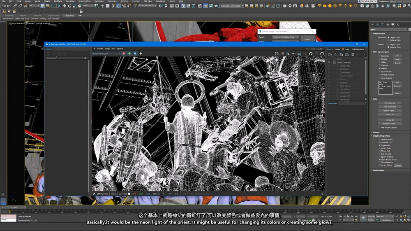This screenshot has height=231, width=411.
Task: Save the current render image icon
Action: [277, 54]
